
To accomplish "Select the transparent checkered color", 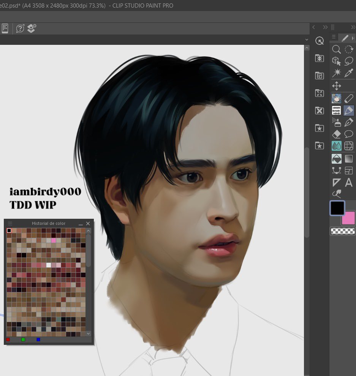I will [343, 231].
